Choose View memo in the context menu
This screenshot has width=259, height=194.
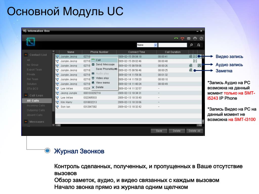(x=104, y=83)
